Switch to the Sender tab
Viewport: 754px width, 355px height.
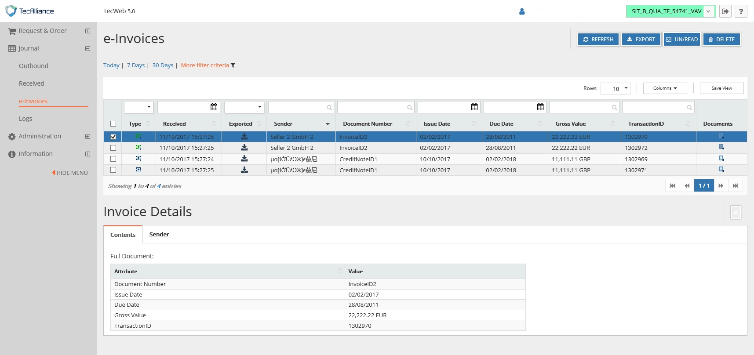159,235
